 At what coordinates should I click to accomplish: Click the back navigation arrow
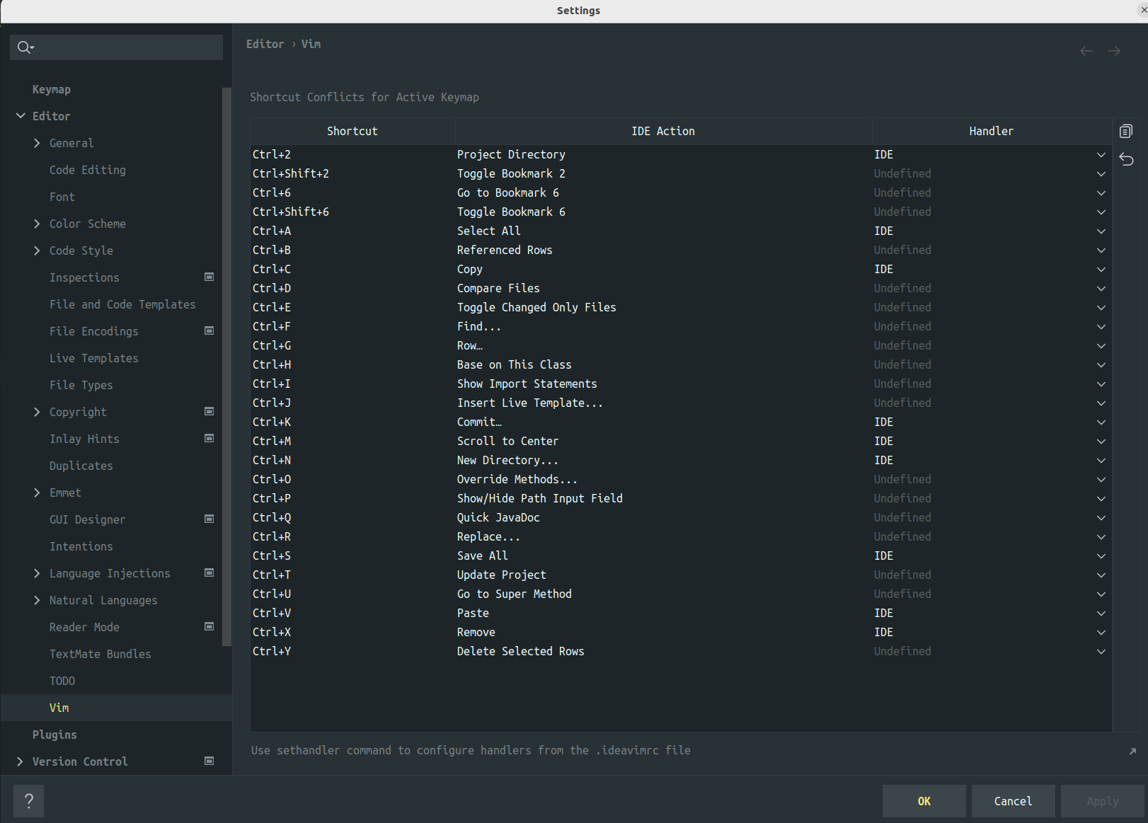[x=1086, y=51]
